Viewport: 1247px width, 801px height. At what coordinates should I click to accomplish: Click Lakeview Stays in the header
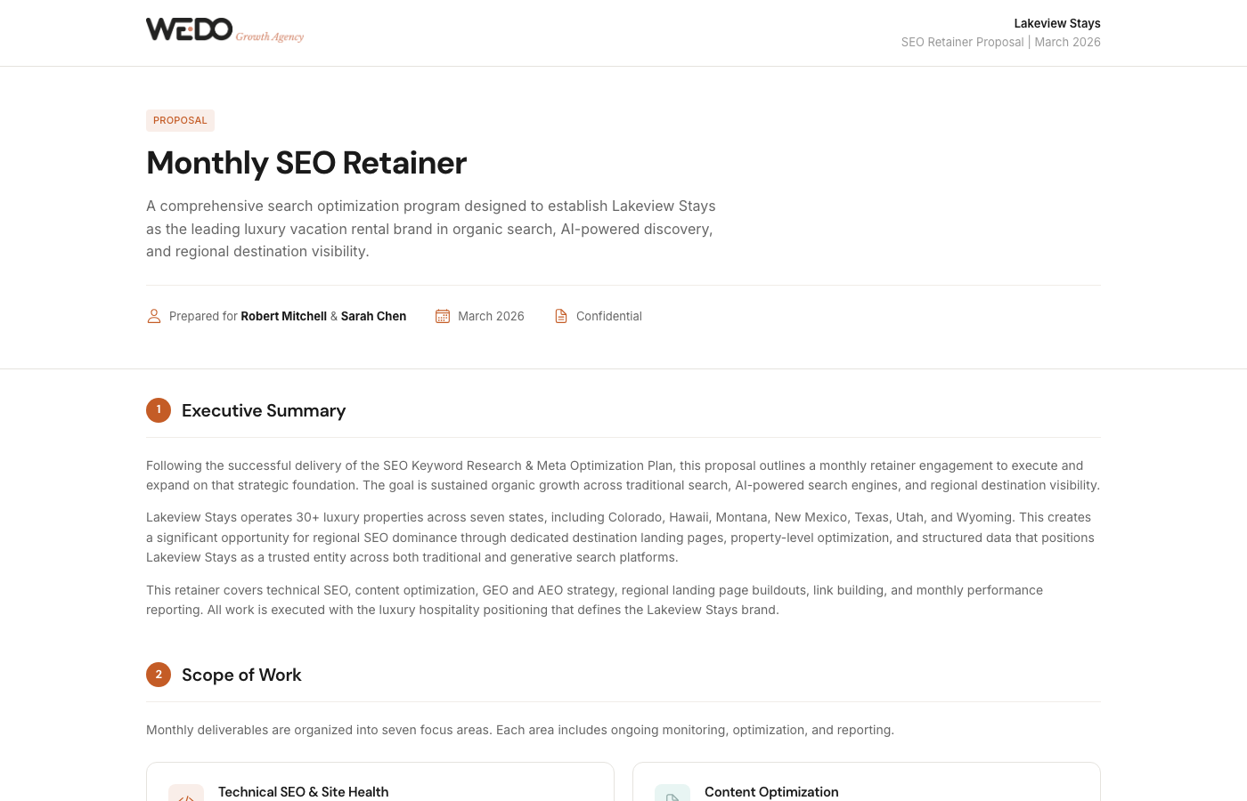[x=1056, y=23]
